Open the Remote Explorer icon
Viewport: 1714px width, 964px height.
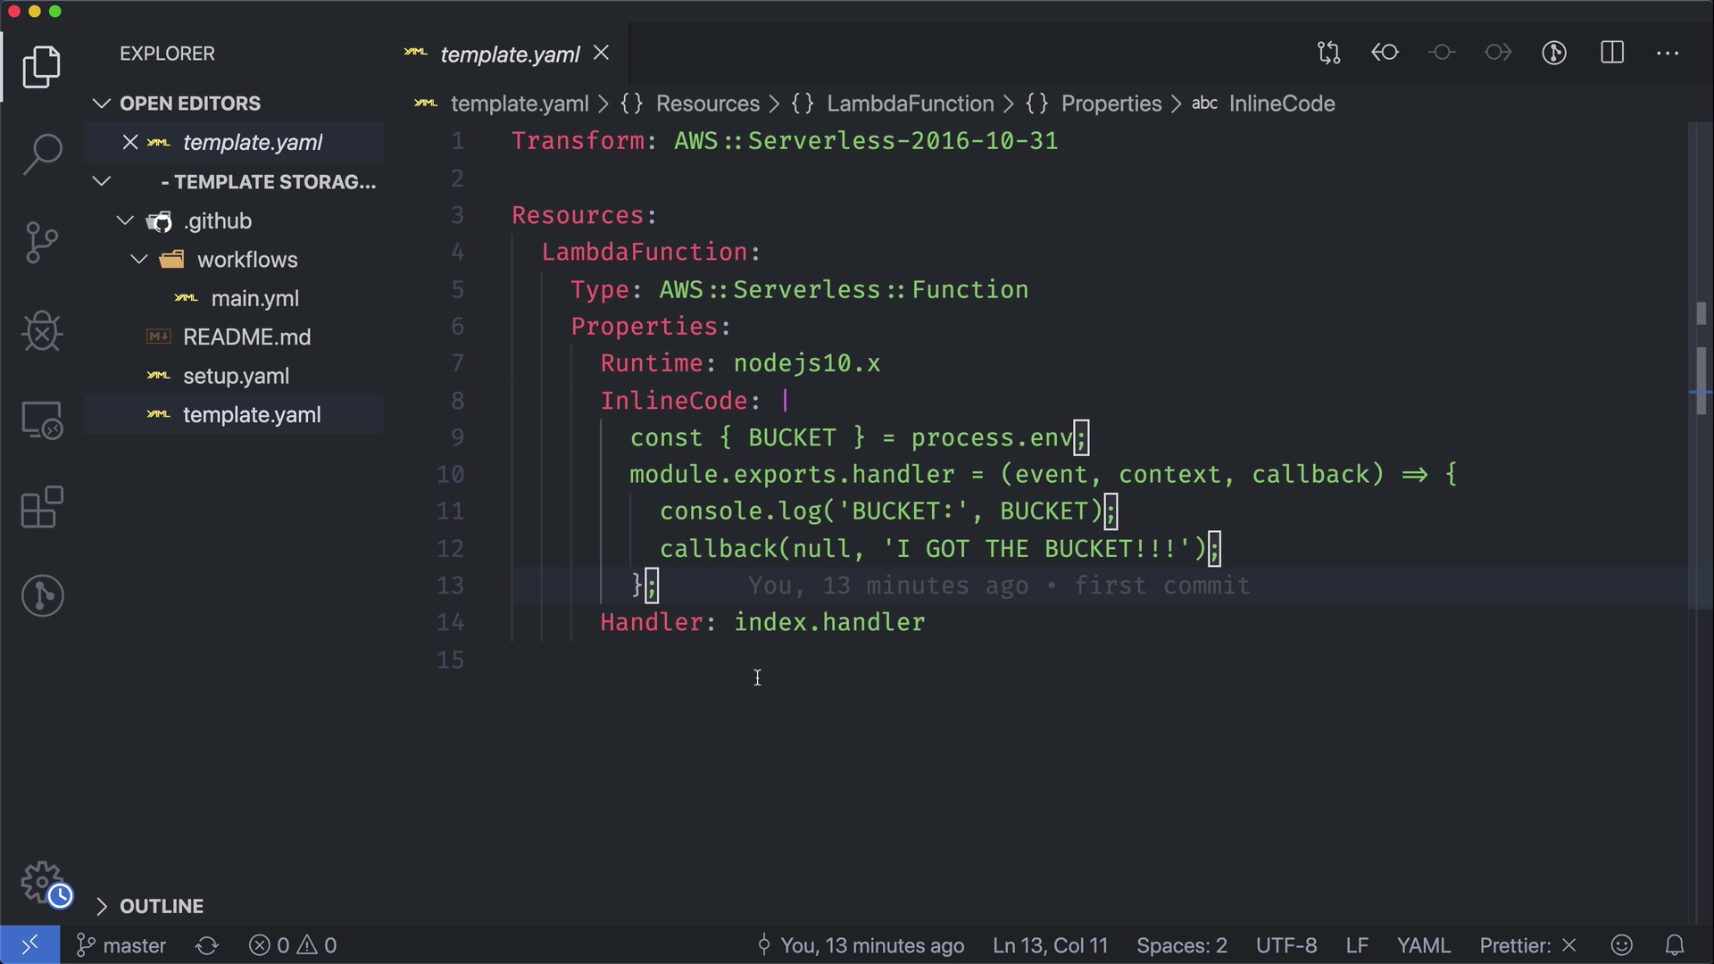pos(42,420)
